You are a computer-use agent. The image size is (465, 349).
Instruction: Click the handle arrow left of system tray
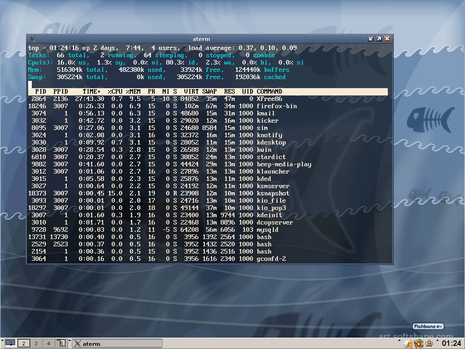point(399,341)
